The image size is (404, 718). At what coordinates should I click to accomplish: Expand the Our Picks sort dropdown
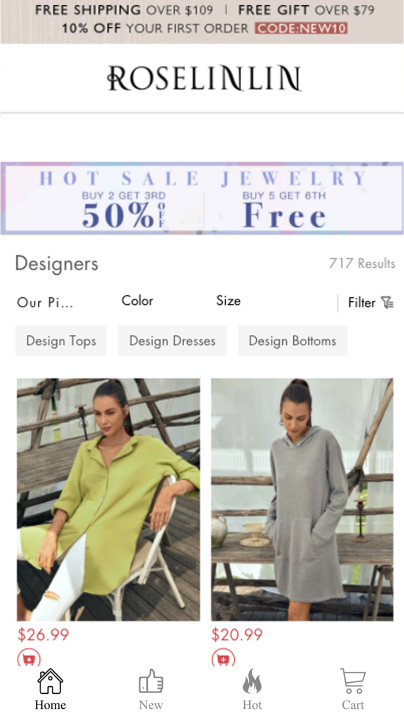45,302
